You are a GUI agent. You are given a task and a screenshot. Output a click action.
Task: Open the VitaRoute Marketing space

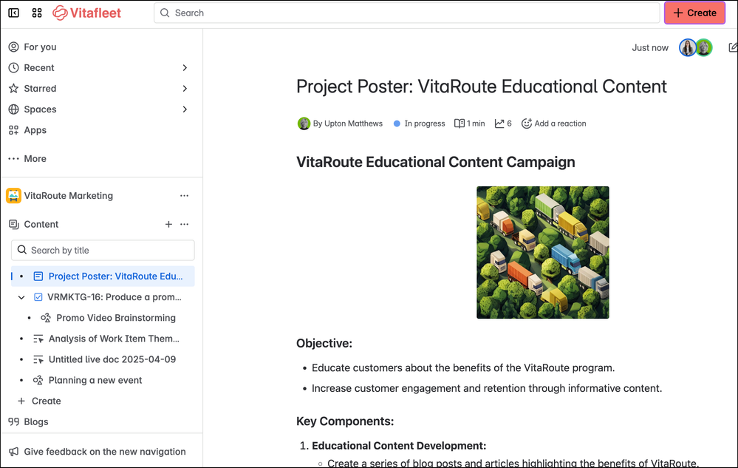tap(68, 196)
